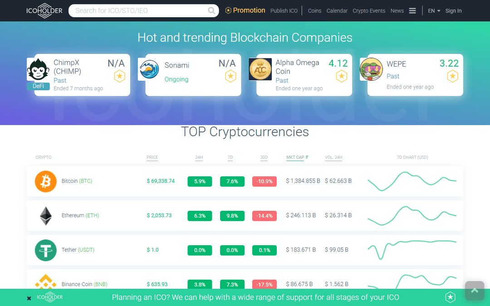Click the Promotion link
The image size is (490, 306).
(245, 10)
